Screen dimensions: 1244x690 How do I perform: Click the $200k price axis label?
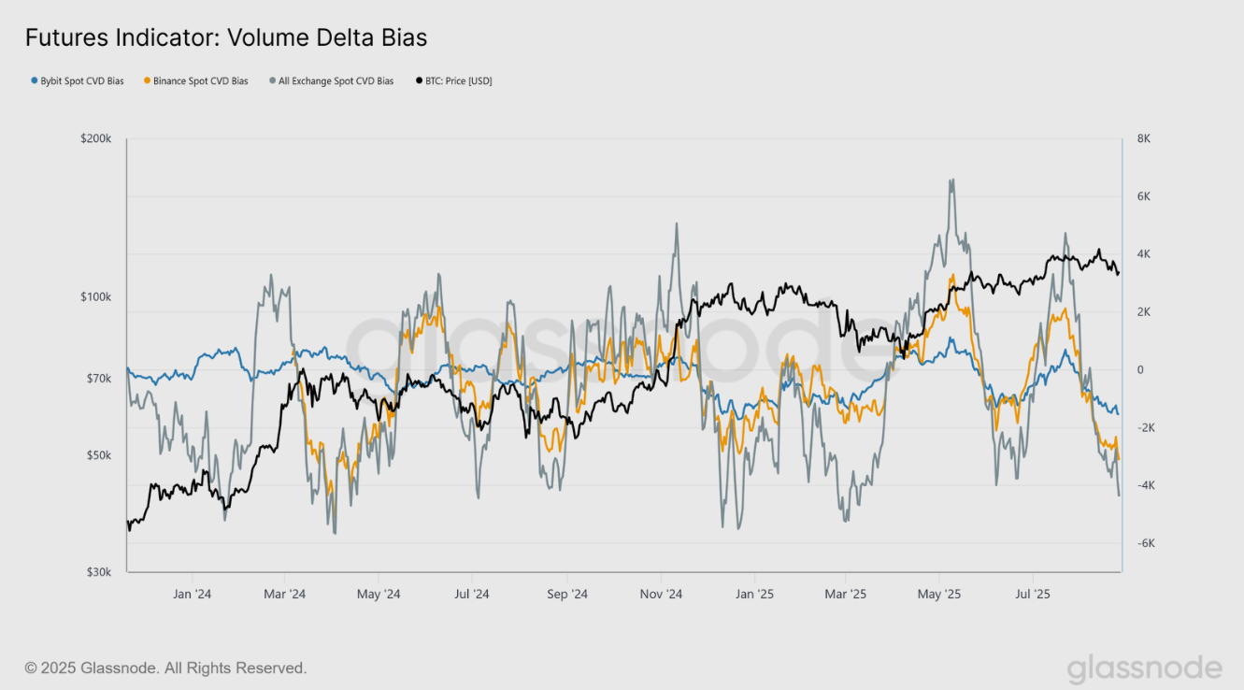coord(95,138)
